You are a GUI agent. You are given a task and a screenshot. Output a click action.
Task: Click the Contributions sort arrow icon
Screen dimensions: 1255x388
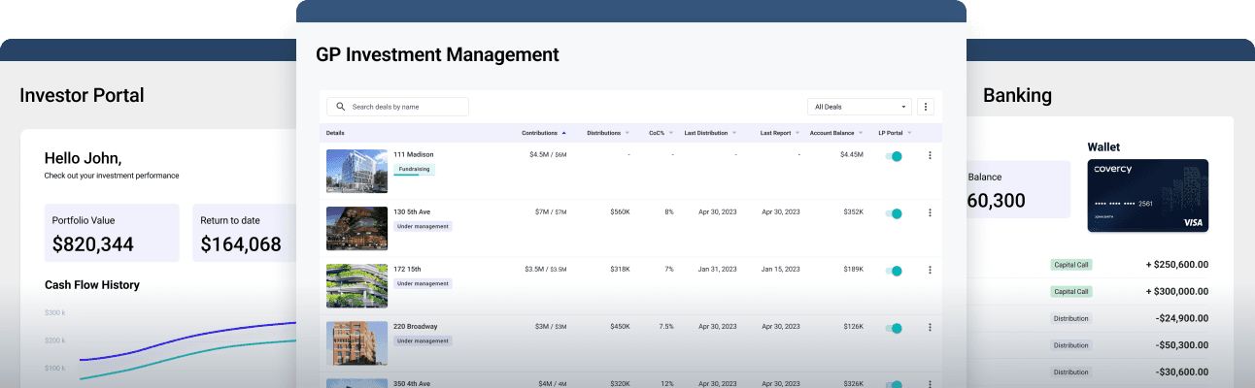(564, 133)
